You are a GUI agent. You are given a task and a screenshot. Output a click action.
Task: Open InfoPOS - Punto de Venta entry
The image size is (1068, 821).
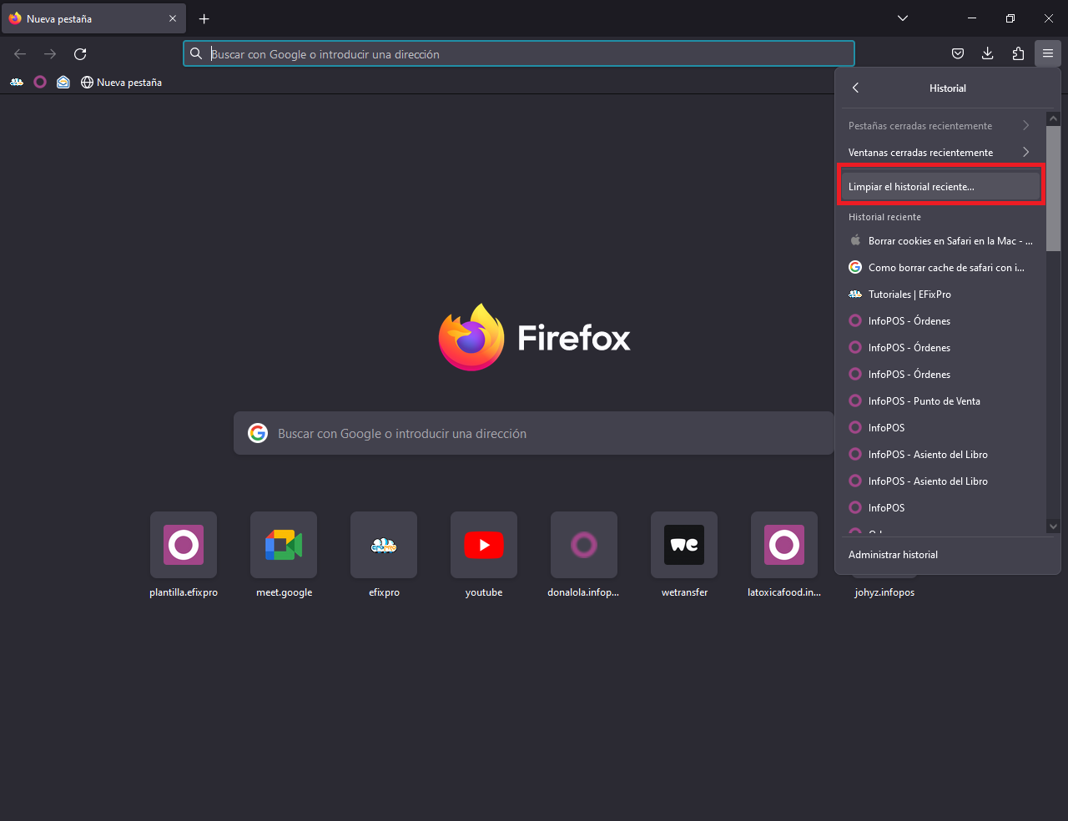pyautogui.click(x=924, y=401)
